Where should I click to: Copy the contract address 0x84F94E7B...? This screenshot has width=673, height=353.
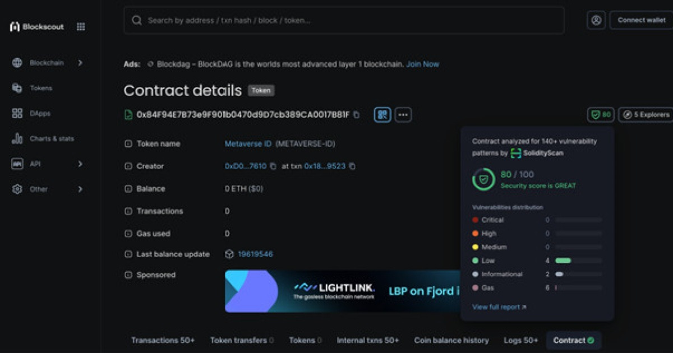click(x=356, y=114)
